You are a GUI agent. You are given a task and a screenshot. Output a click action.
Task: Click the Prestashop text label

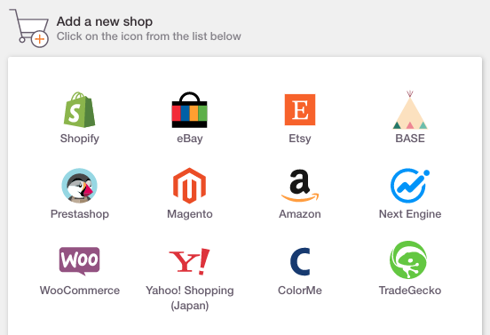[80, 214]
